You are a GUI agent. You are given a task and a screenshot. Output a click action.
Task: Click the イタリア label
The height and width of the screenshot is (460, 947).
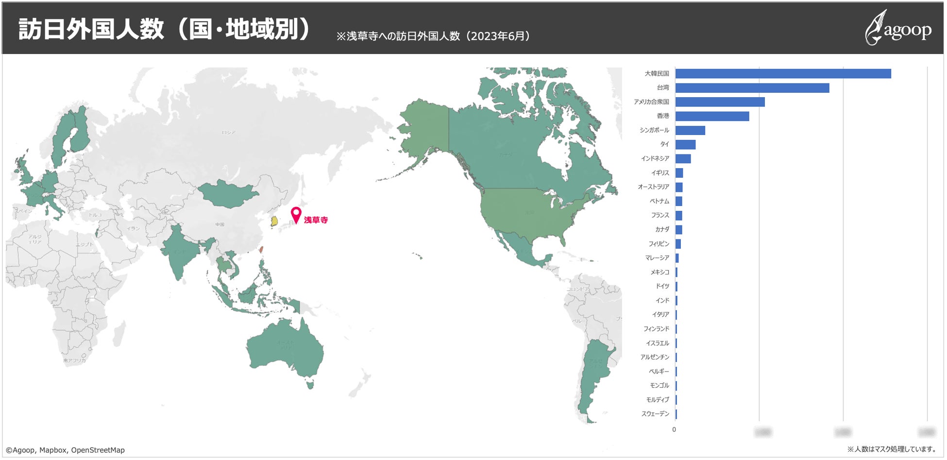660,314
